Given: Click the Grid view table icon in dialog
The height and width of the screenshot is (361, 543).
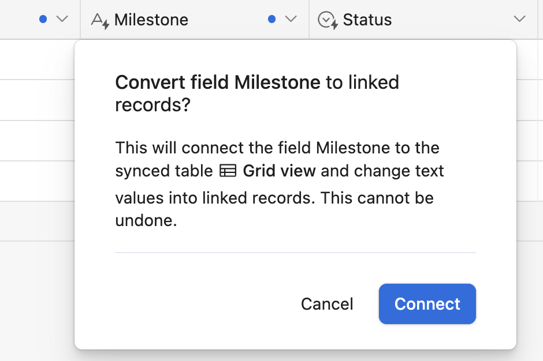Looking at the screenshot, I should (x=228, y=171).
